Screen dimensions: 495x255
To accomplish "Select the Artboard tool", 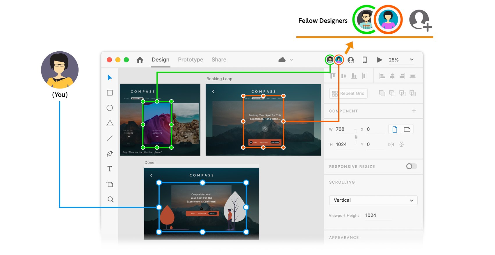I will pos(110,184).
